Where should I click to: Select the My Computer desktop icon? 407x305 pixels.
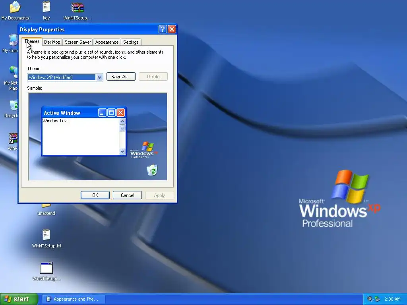[10, 43]
